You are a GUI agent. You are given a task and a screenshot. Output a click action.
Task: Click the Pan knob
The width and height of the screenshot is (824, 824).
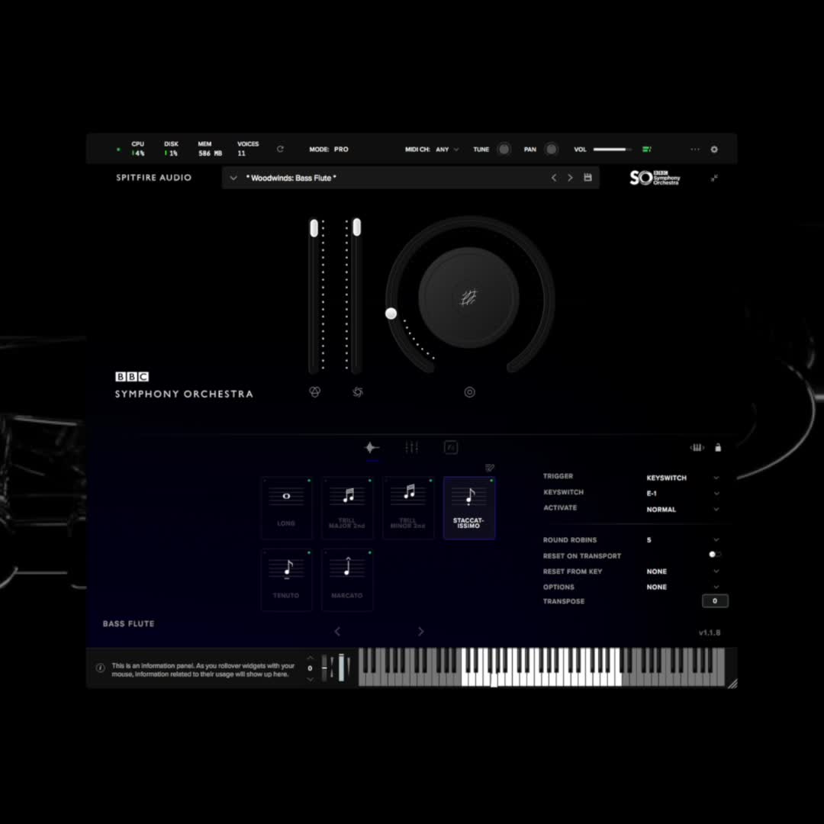tap(551, 150)
